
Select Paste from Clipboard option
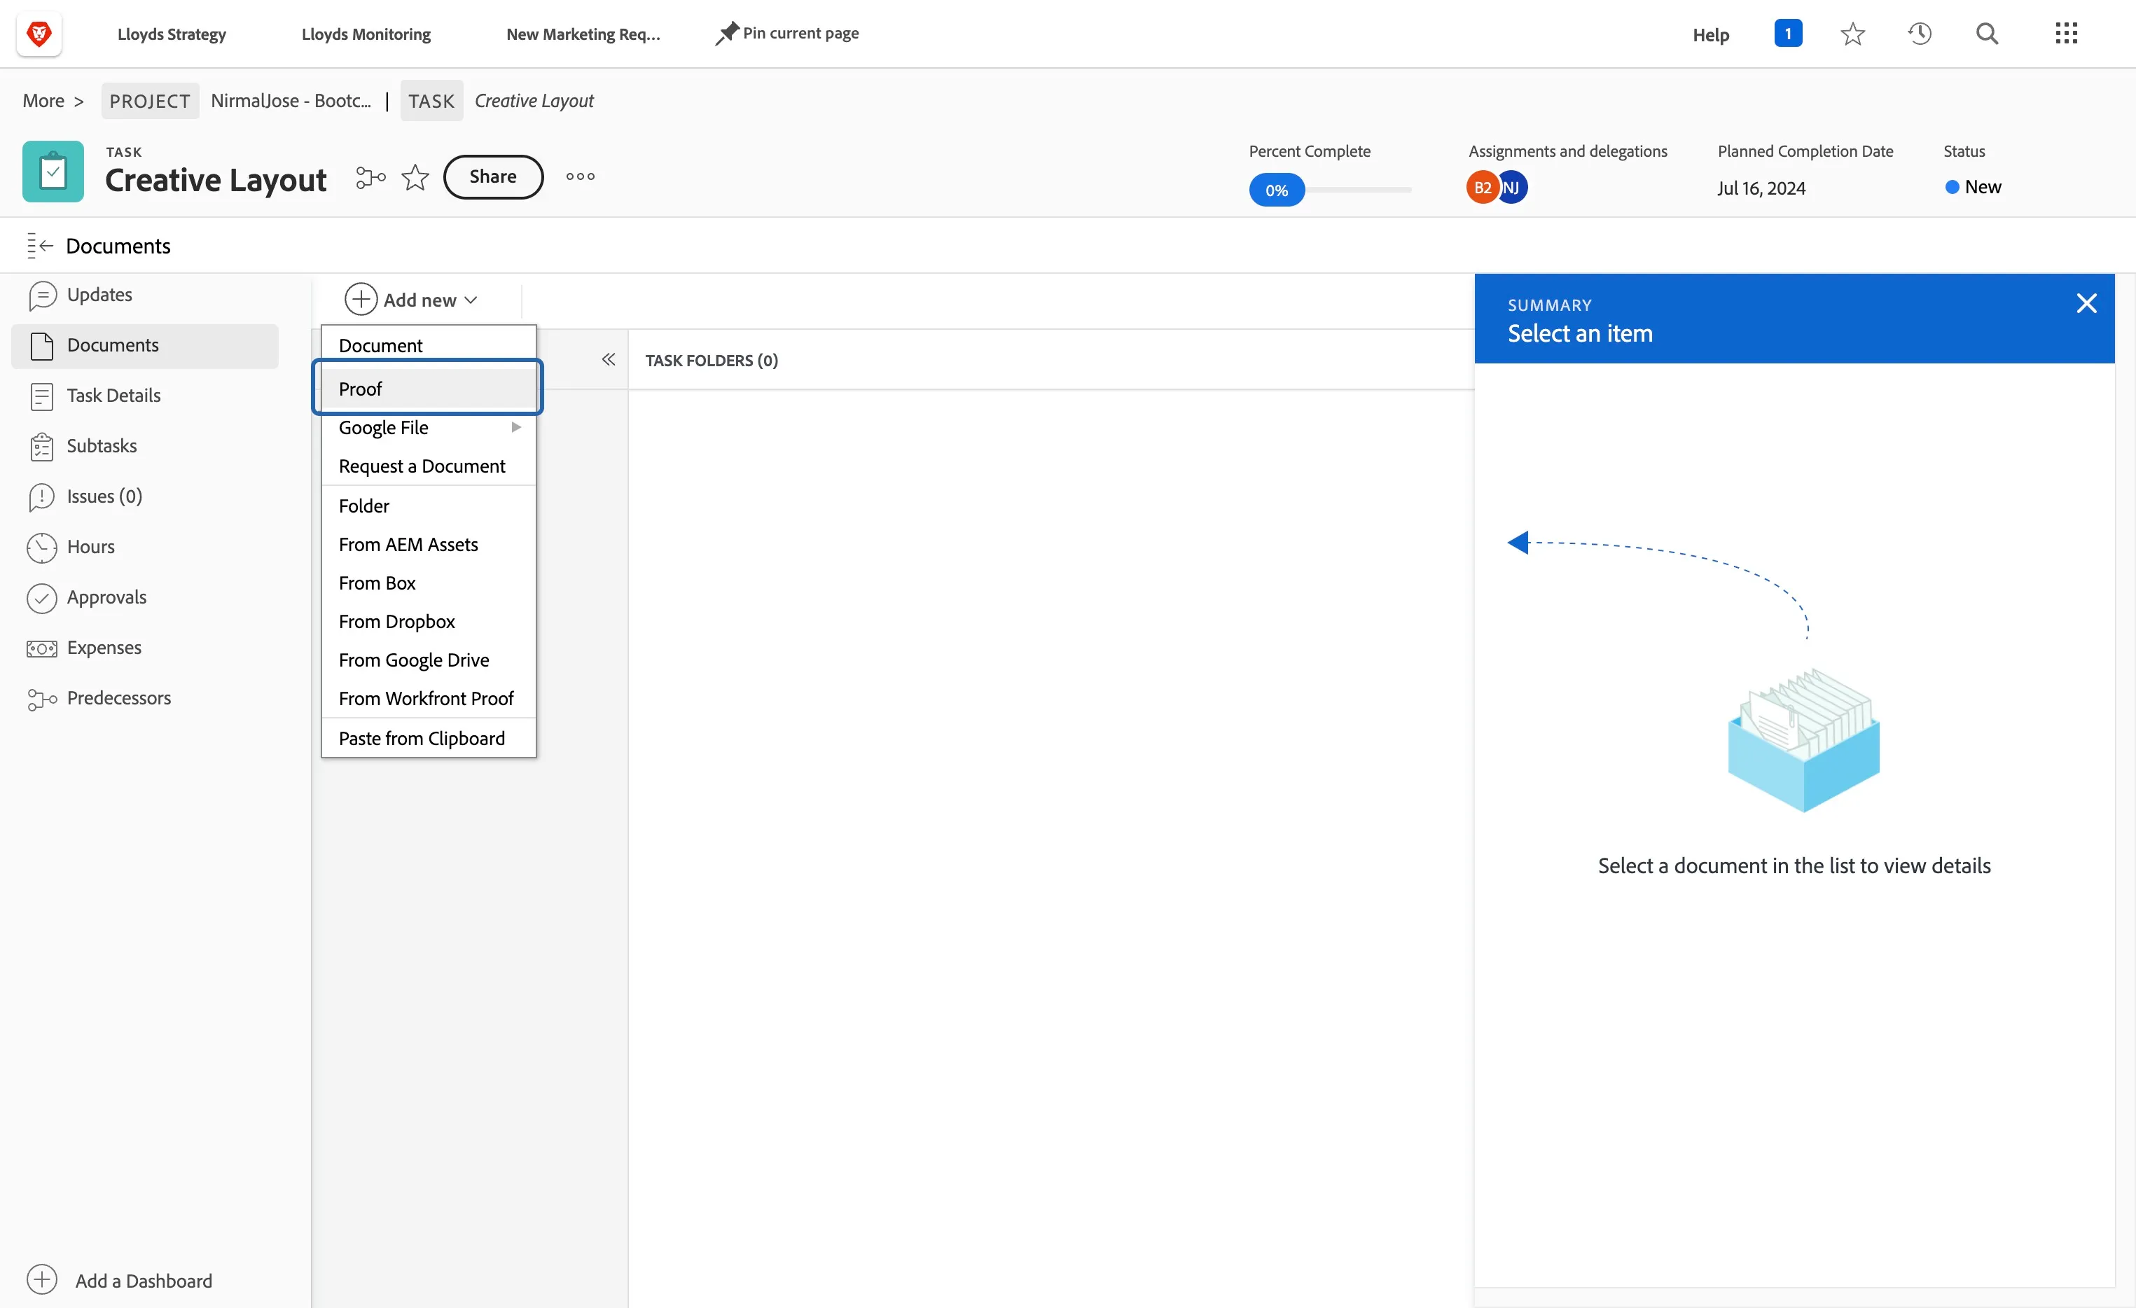tap(429, 739)
